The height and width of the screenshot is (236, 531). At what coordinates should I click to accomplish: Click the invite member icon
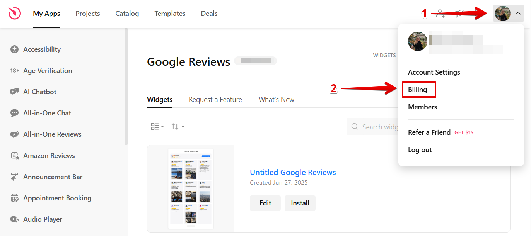[440, 14]
